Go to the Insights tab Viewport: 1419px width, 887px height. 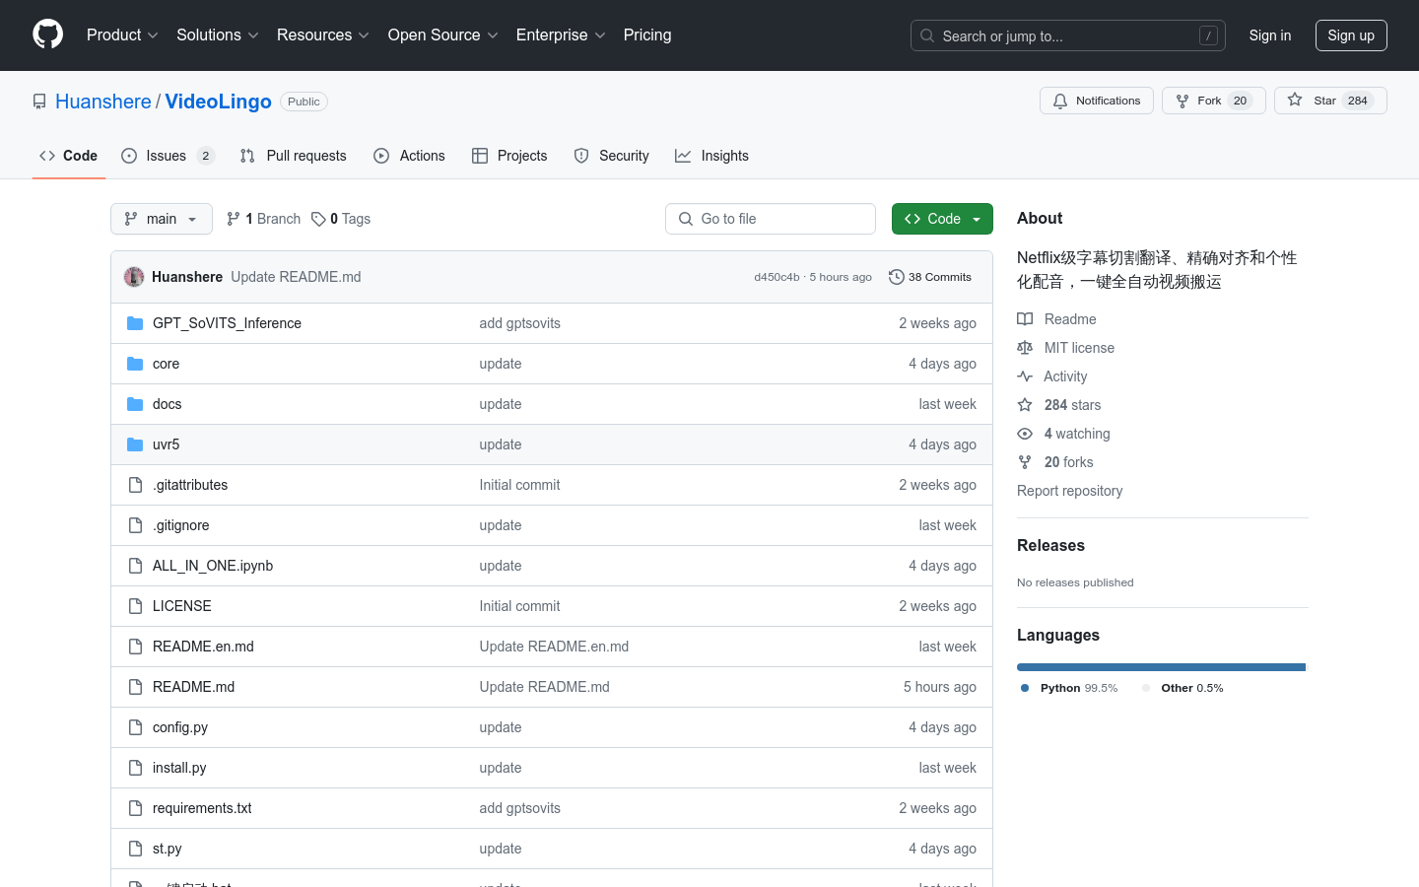(711, 156)
